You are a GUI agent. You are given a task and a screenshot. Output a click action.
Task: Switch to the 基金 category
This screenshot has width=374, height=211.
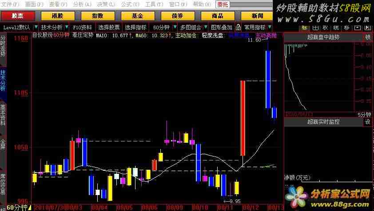138,16
